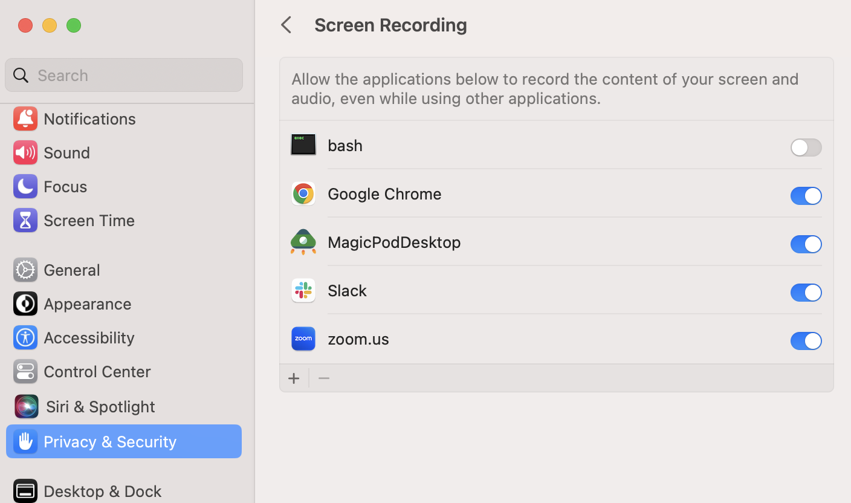The image size is (851, 503).
Task: Click the Screen Time hourglass icon
Action: pyautogui.click(x=25, y=220)
